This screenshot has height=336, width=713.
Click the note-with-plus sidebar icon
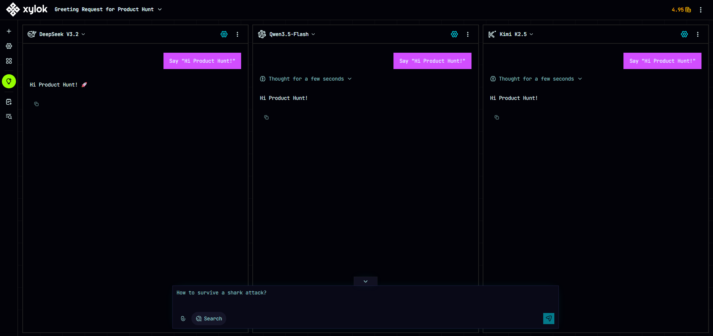coord(9,102)
